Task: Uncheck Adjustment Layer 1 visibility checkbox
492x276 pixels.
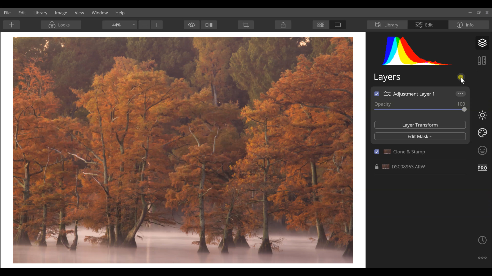Action: (377, 94)
